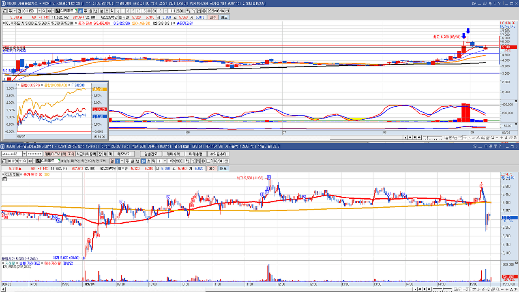Select the 분 (minute) button in the bottom chart toolbar
Viewport: 519px width, 292px height.
pos(144,161)
